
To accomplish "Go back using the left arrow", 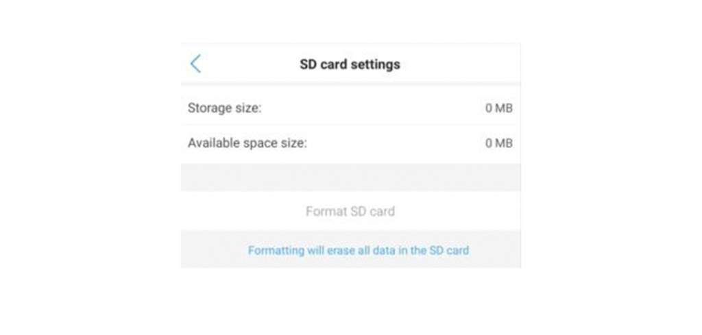I will [195, 64].
